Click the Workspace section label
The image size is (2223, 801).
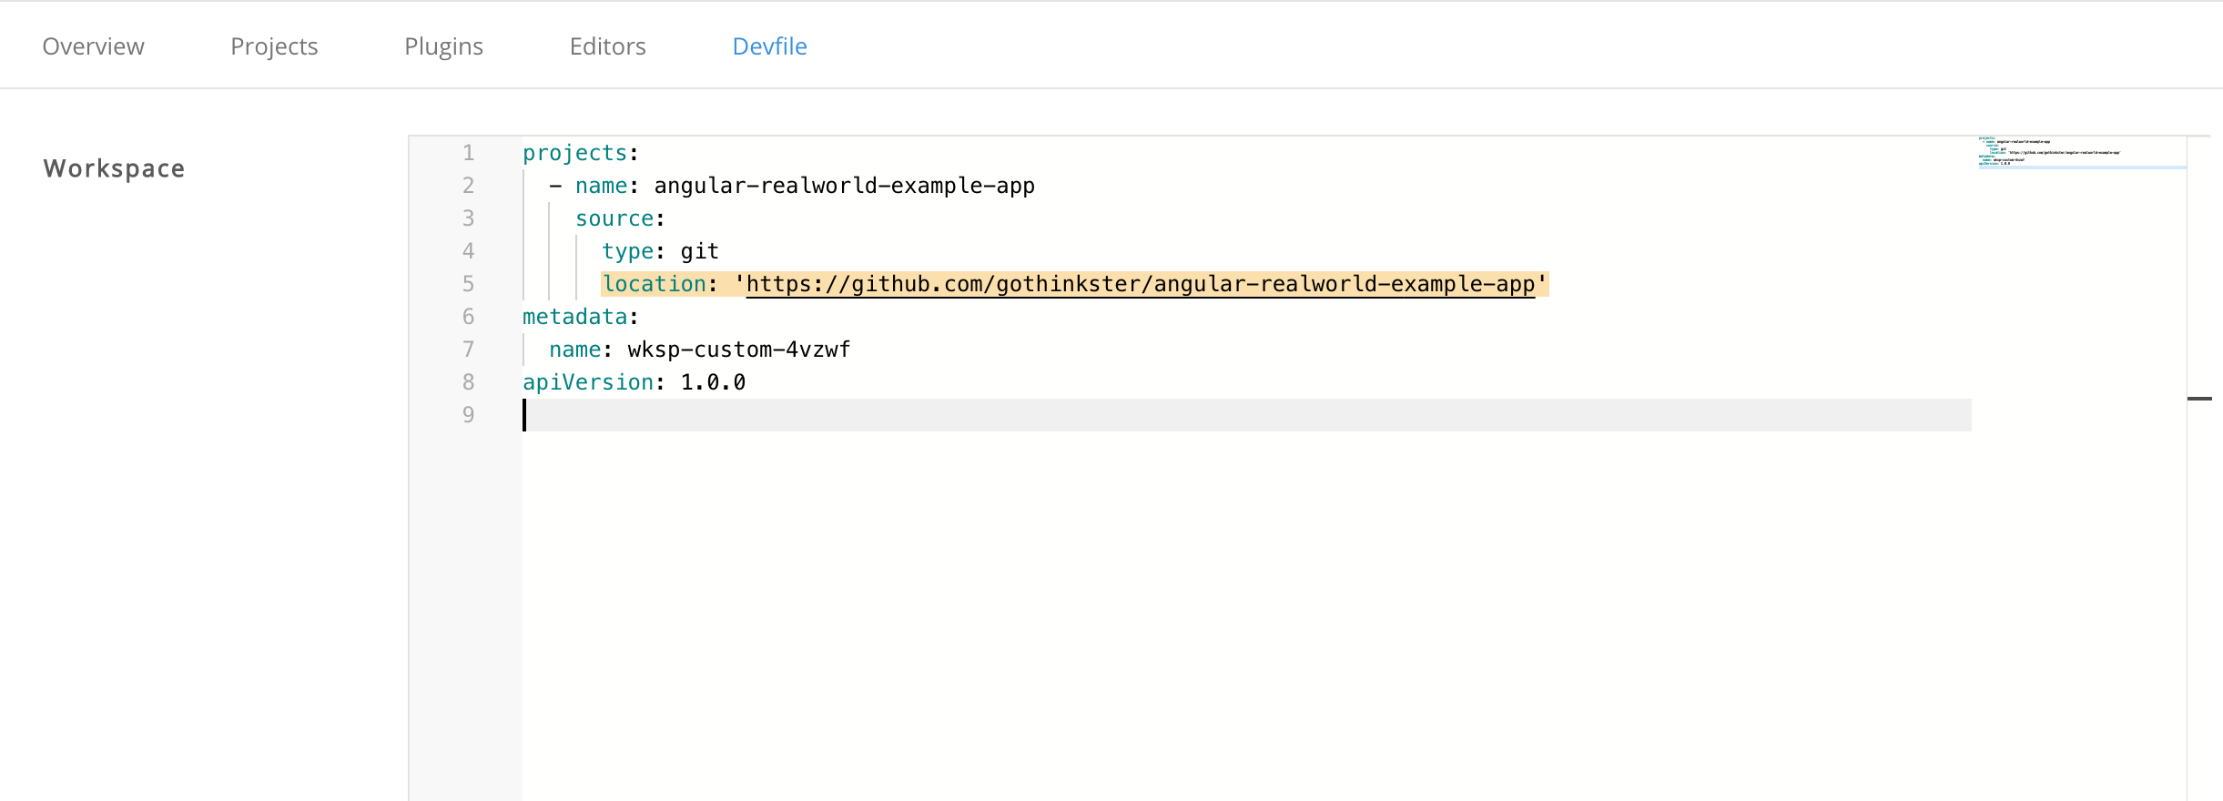point(114,168)
